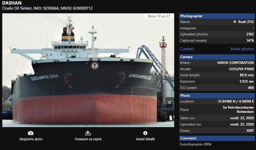
Task: Click 'Vessel details' label
Action: point(145,139)
